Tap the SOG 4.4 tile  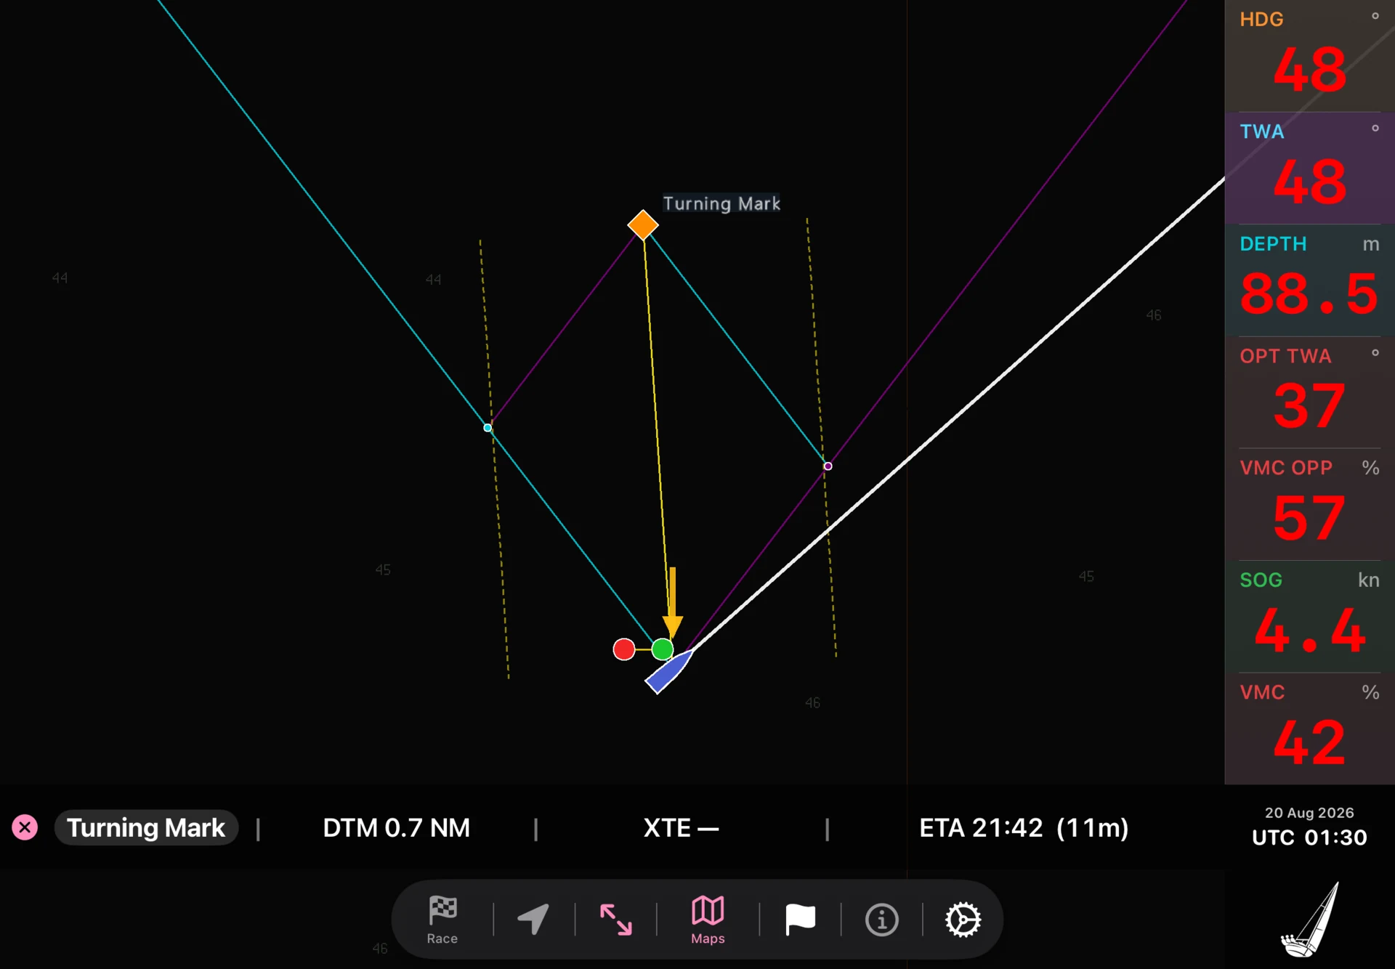1310,616
